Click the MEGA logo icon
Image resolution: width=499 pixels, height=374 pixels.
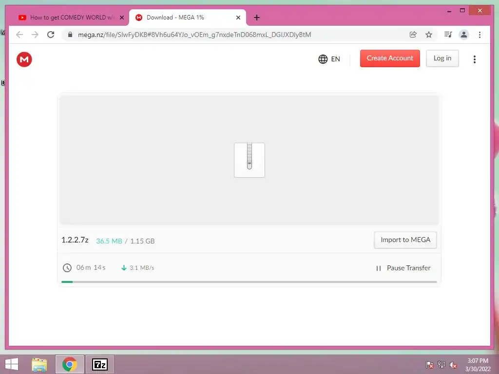24,59
